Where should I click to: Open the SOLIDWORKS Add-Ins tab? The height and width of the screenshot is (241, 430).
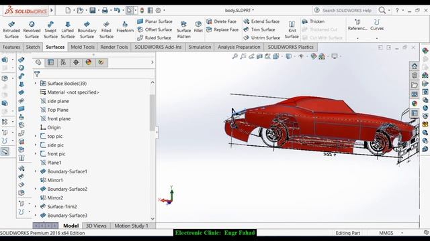pos(158,47)
